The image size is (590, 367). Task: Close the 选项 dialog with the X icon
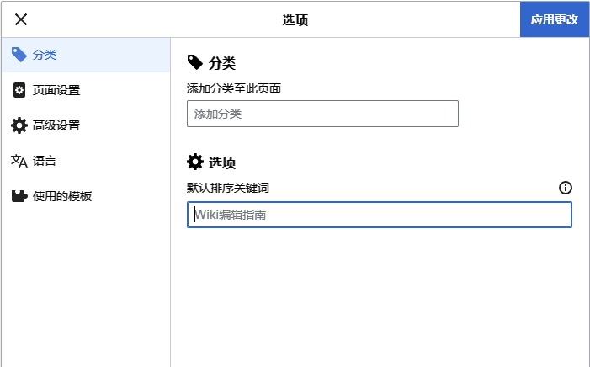coord(21,19)
